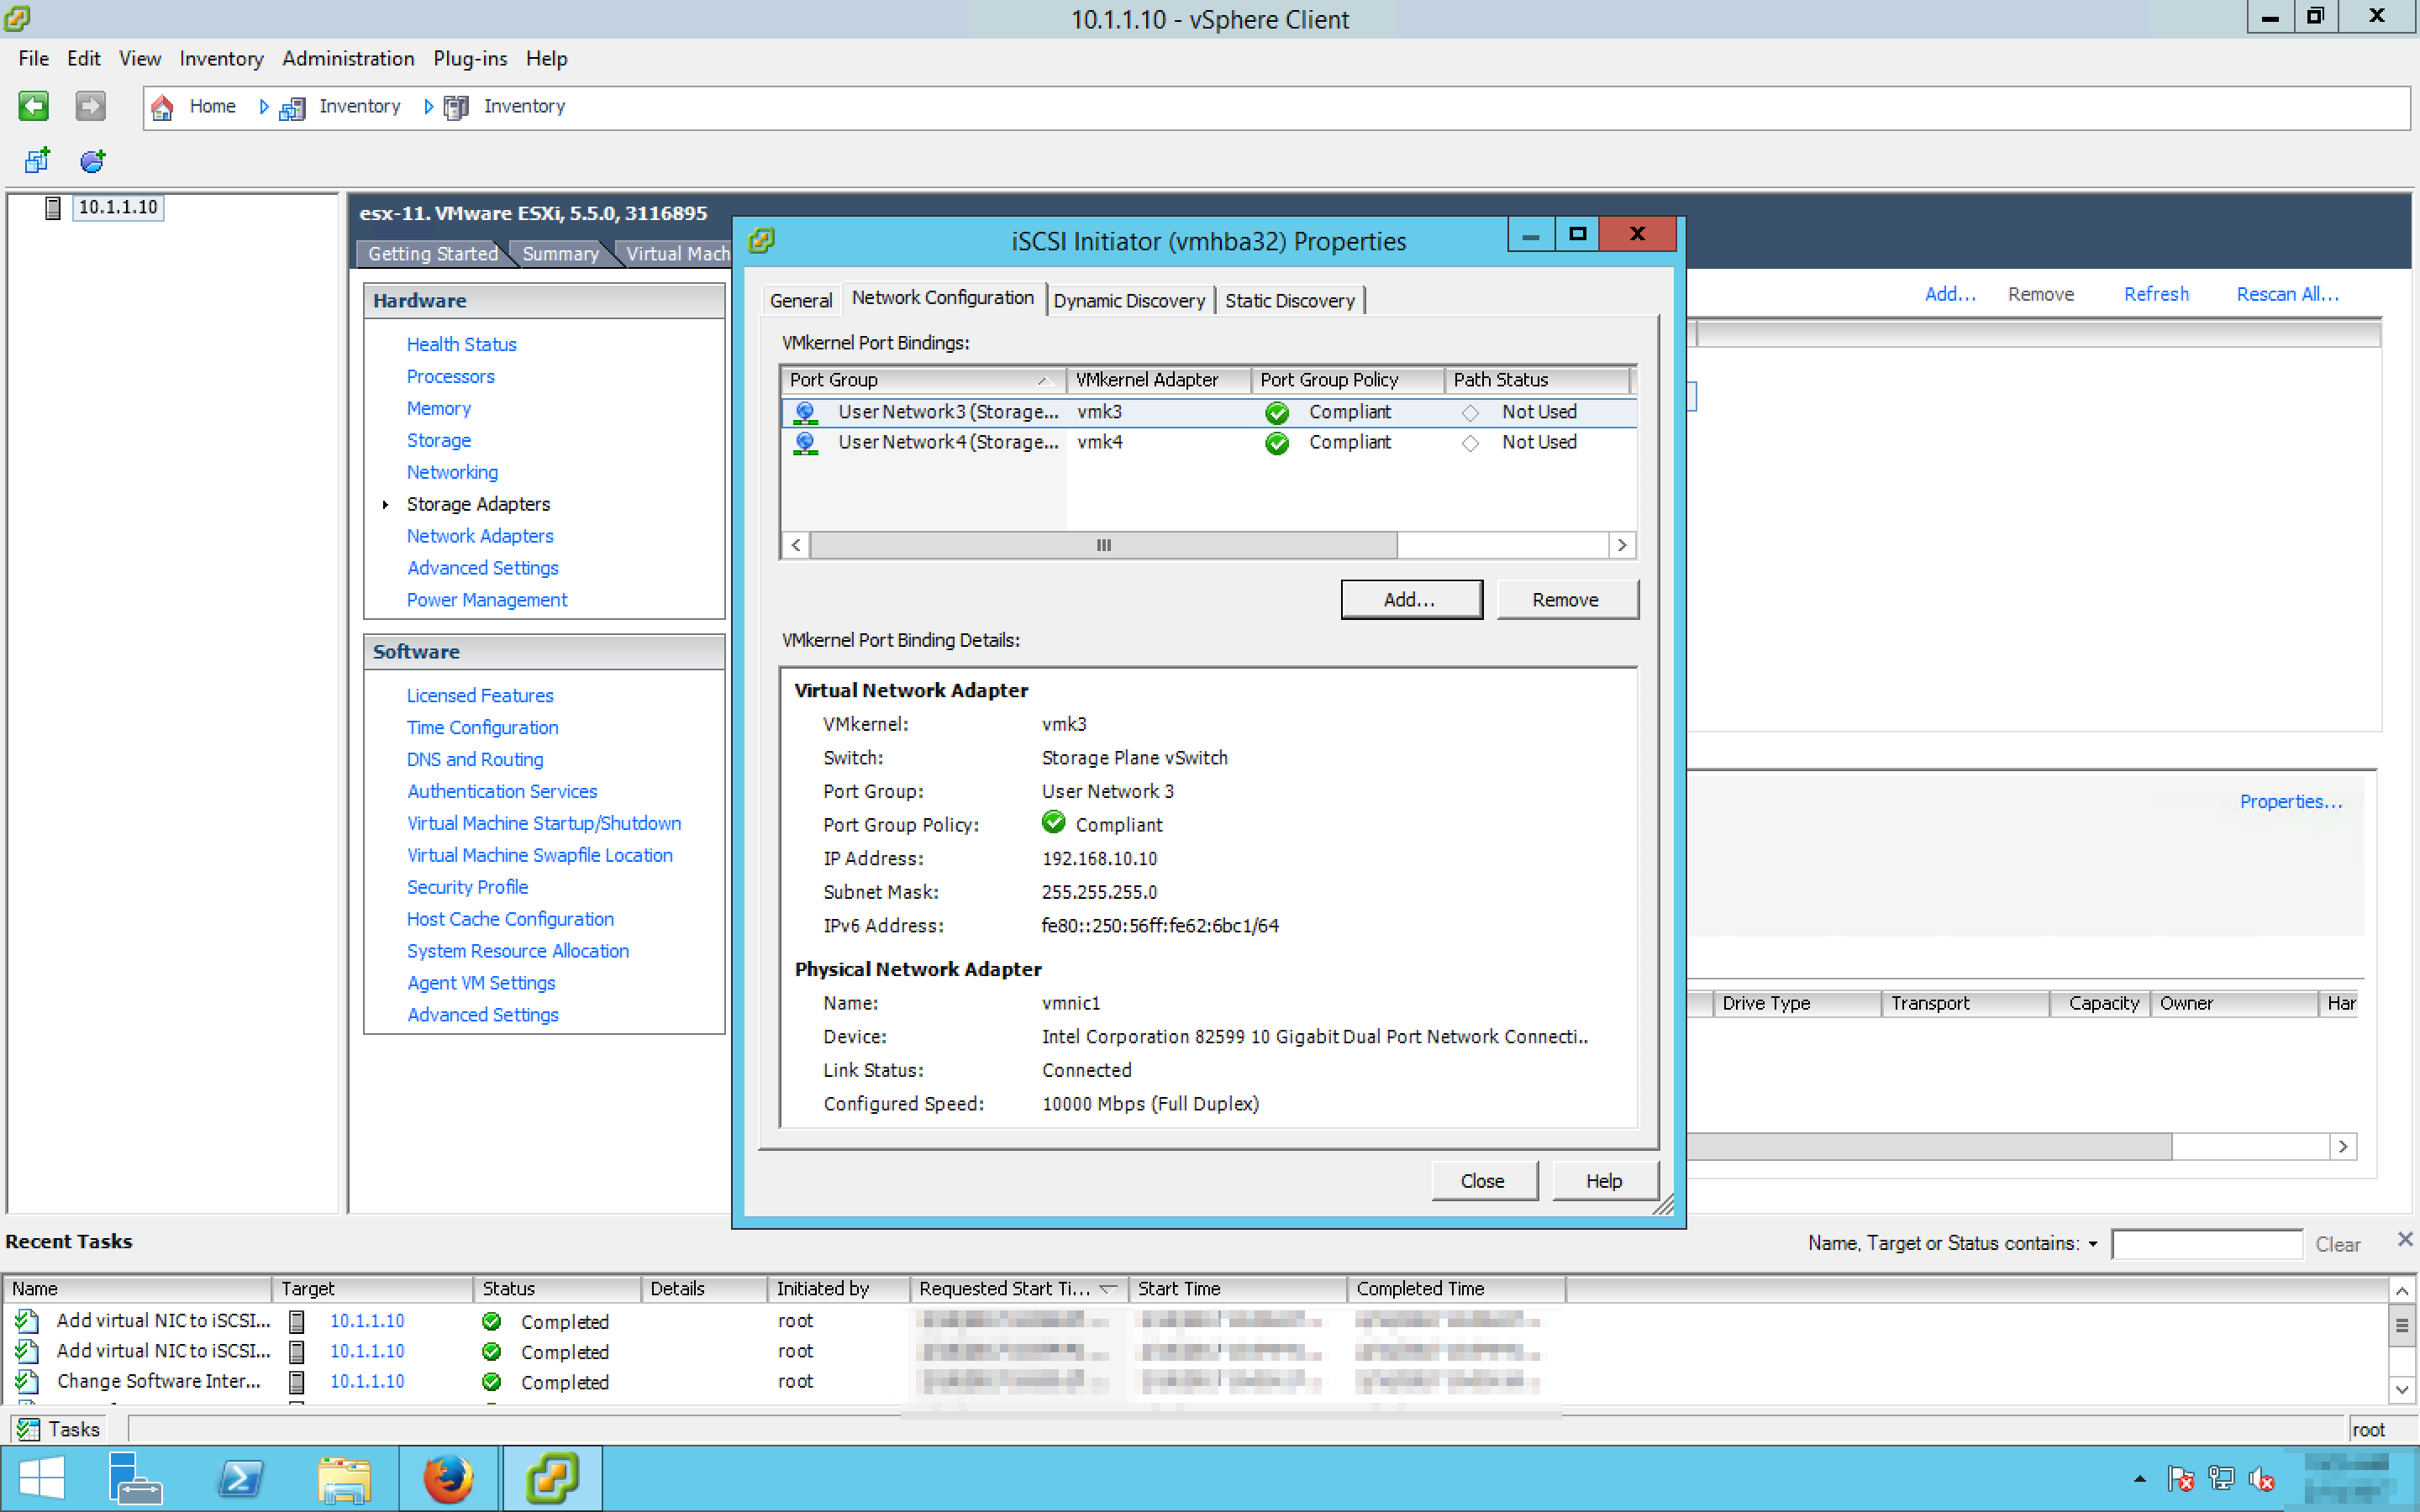Open filter dropdown arrow next to 'Status contains'
Screen dimensions: 2420x1512
point(2093,1244)
